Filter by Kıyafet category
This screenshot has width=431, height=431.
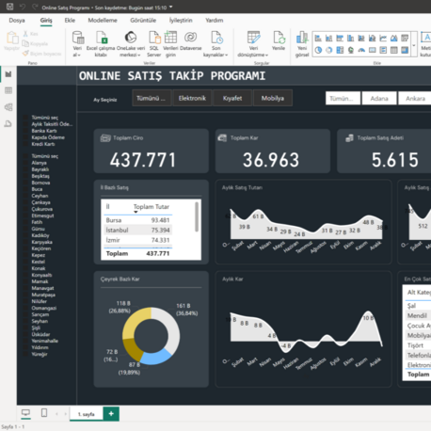pyautogui.click(x=232, y=98)
